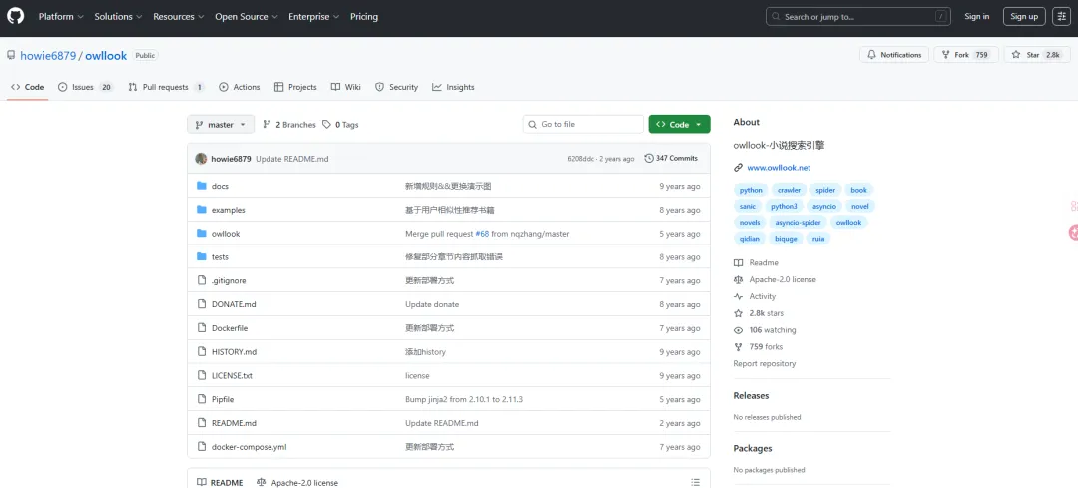This screenshot has width=1078, height=488.
Task: Visit the www.owllook.net website link
Action: click(779, 167)
